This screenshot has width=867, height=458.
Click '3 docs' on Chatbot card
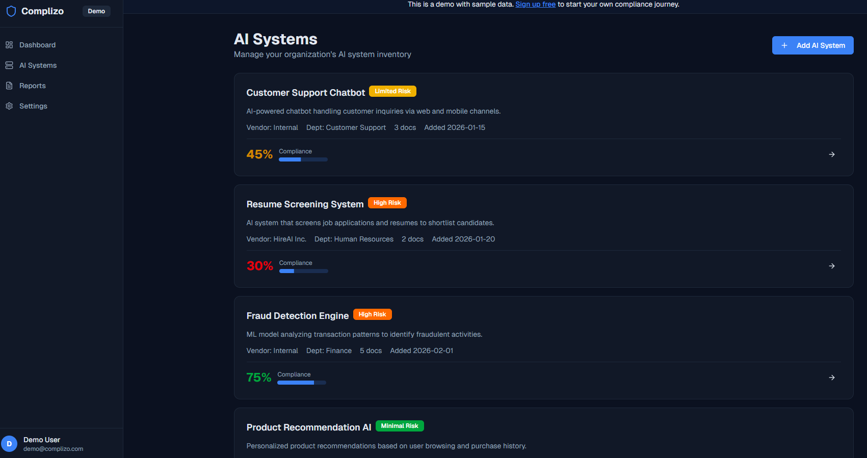(x=405, y=127)
